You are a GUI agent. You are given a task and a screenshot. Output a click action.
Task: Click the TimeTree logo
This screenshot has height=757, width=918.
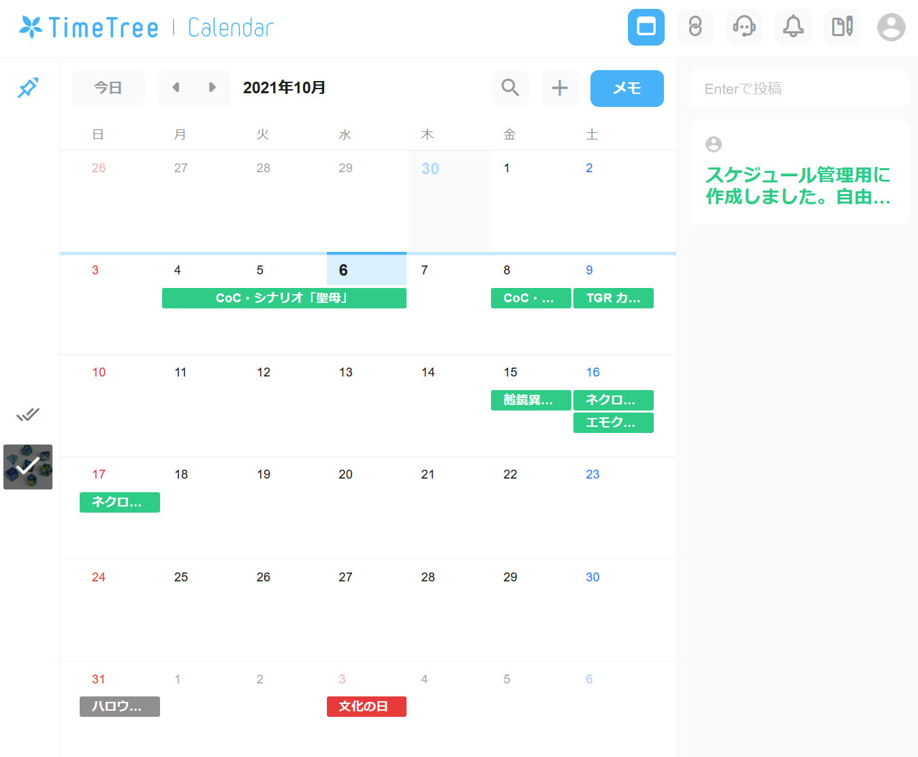(x=89, y=27)
